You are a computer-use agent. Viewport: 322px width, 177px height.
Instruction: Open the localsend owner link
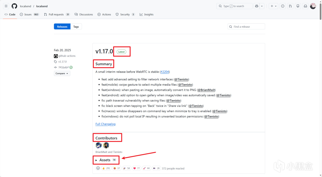[25, 6]
